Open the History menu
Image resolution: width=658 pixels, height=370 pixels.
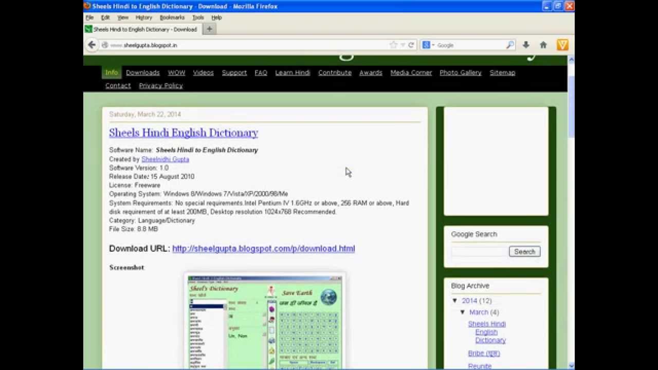(x=144, y=17)
